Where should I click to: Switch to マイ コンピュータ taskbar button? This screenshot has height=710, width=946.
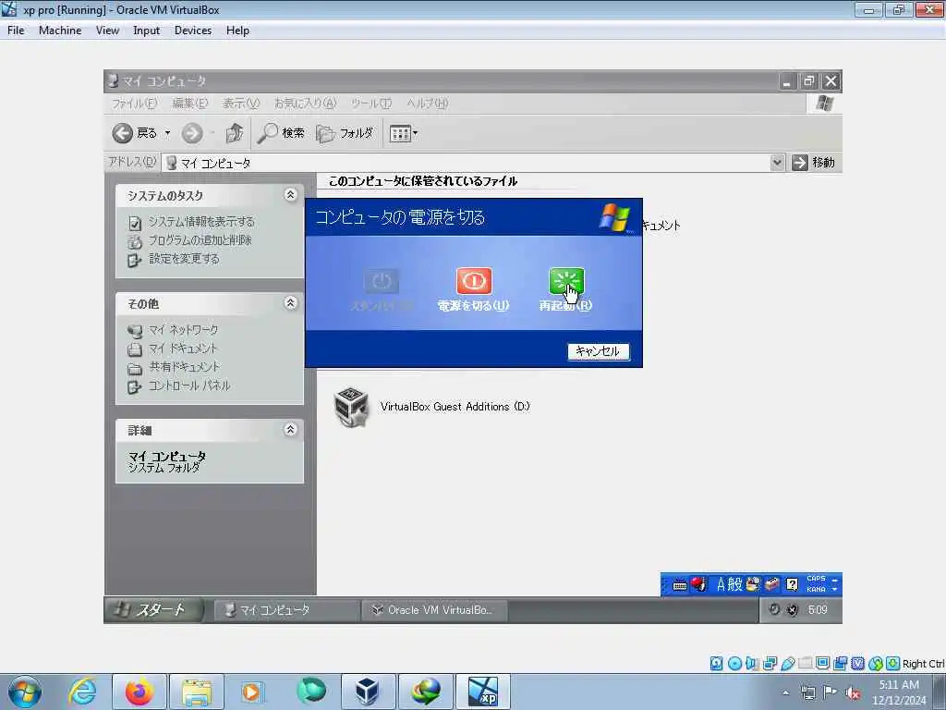pos(286,610)
